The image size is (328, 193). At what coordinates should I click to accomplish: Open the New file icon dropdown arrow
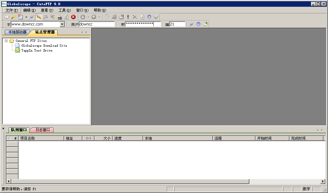pyautogui.click(x=26, y=17)
